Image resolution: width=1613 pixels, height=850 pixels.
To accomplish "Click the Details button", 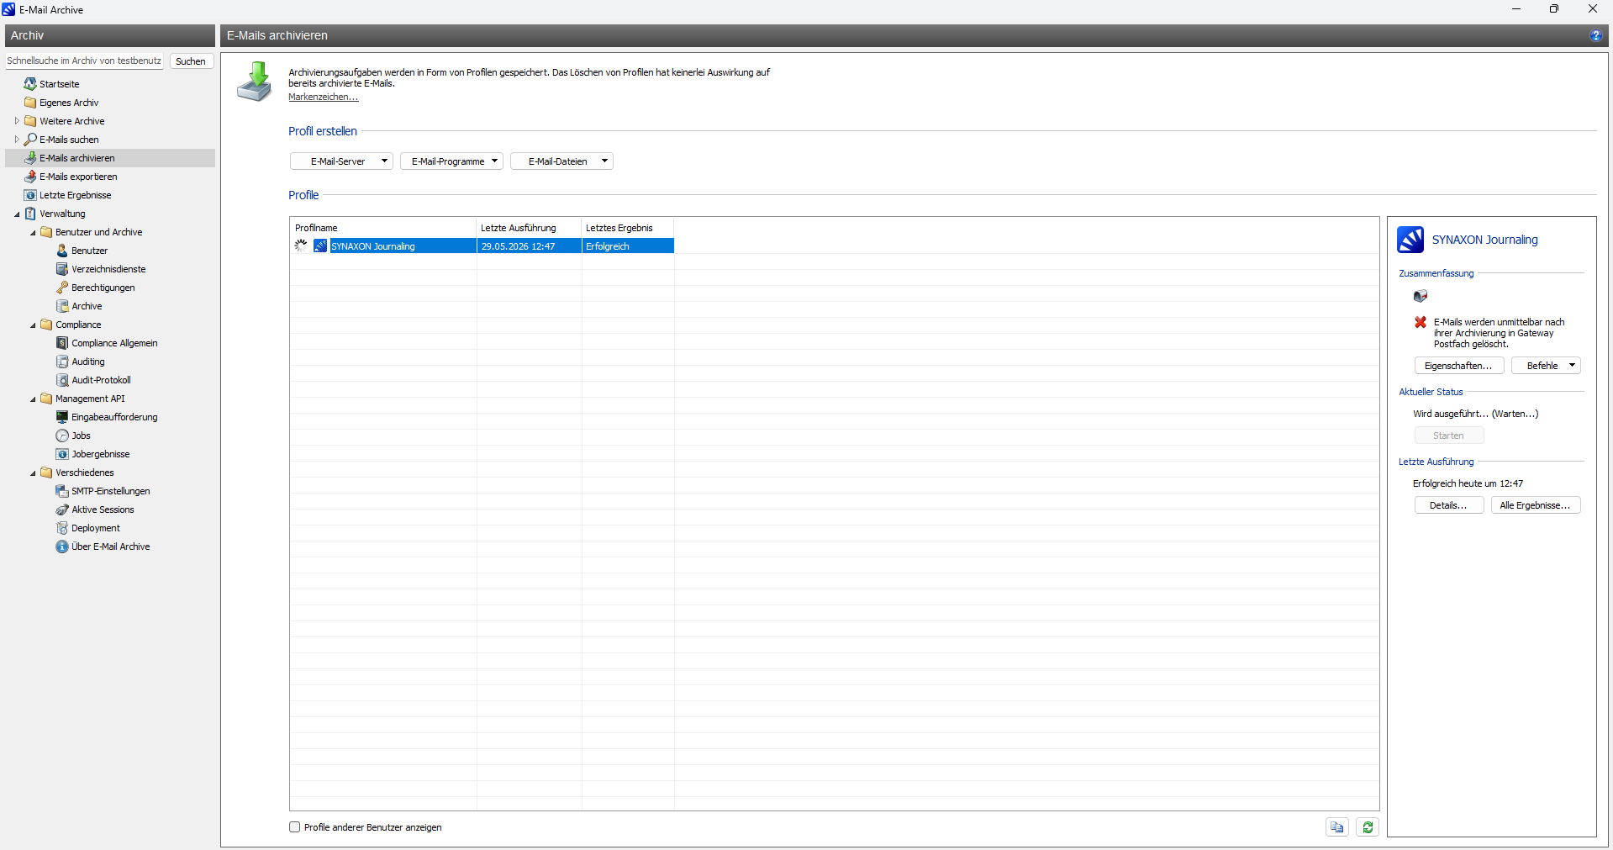I will click(1449, 505).
